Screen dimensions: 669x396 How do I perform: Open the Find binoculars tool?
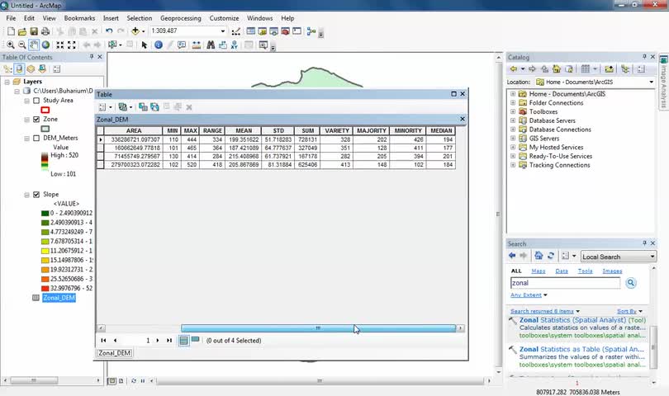point(211,45)
